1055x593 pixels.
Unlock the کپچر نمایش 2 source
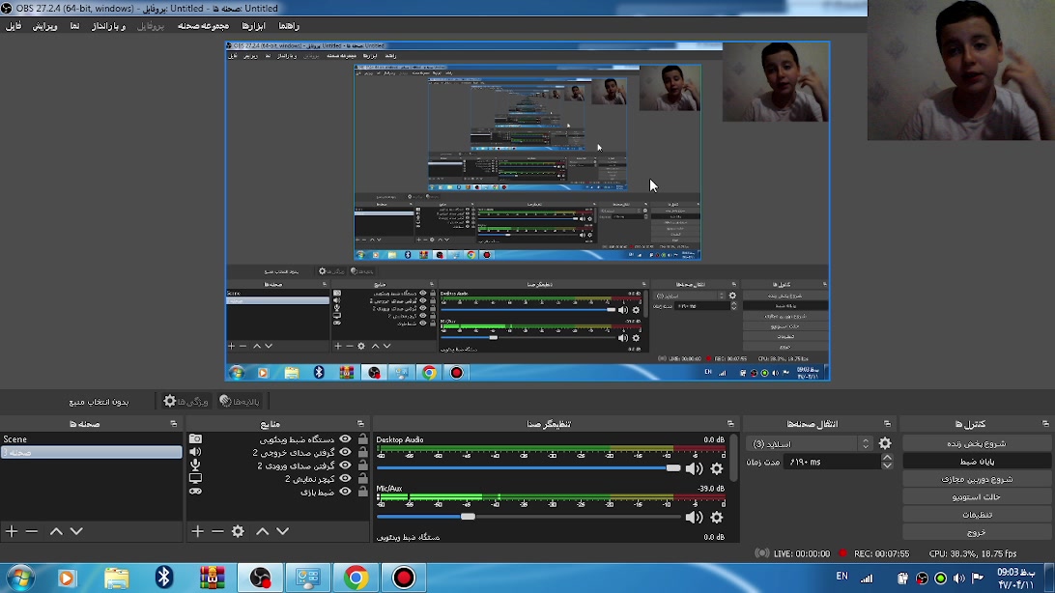point(362,478)
